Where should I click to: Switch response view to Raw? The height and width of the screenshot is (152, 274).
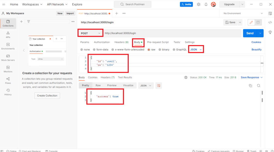[98, 85]
